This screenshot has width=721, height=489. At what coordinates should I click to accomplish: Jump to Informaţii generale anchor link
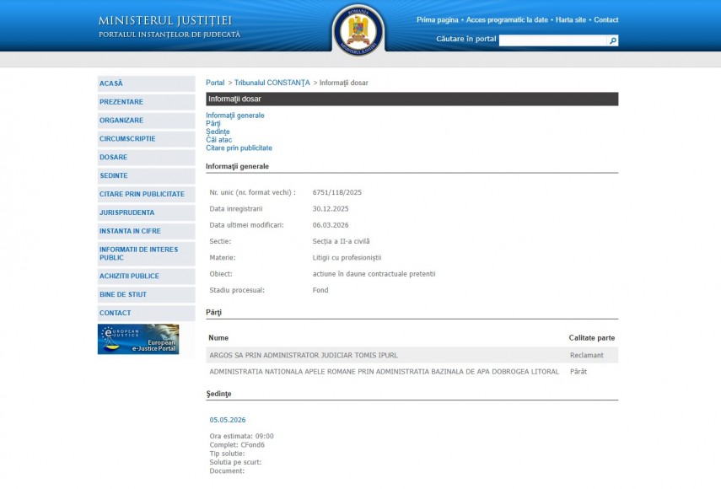[235, 116]
